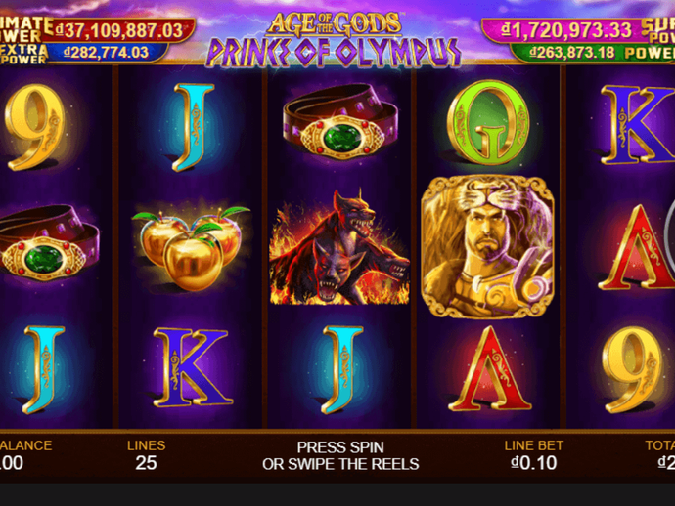Screen dimensions: 675x506
Task: Click the blue J at bottom of center reel
Action: [342, 369]
